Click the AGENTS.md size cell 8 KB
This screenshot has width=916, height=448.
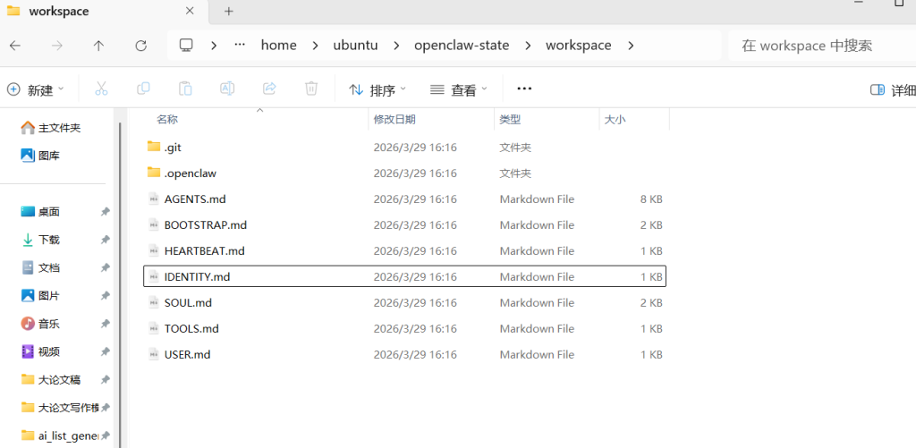tap(651, 199)
